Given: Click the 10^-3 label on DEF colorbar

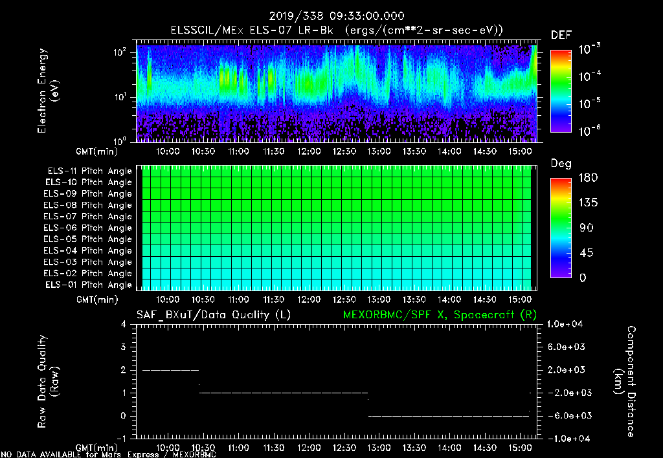Looking at the screenshot, I should [x=589, y=49].
